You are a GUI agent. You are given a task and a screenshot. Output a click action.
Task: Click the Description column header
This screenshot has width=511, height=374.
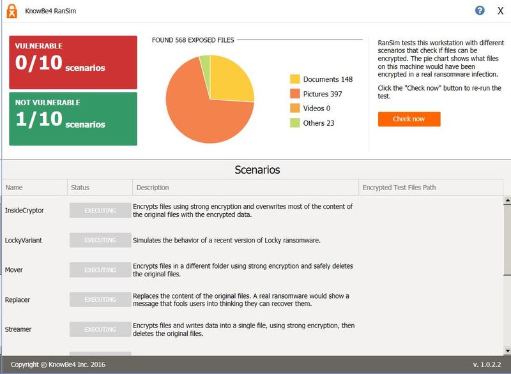point(245,188)
